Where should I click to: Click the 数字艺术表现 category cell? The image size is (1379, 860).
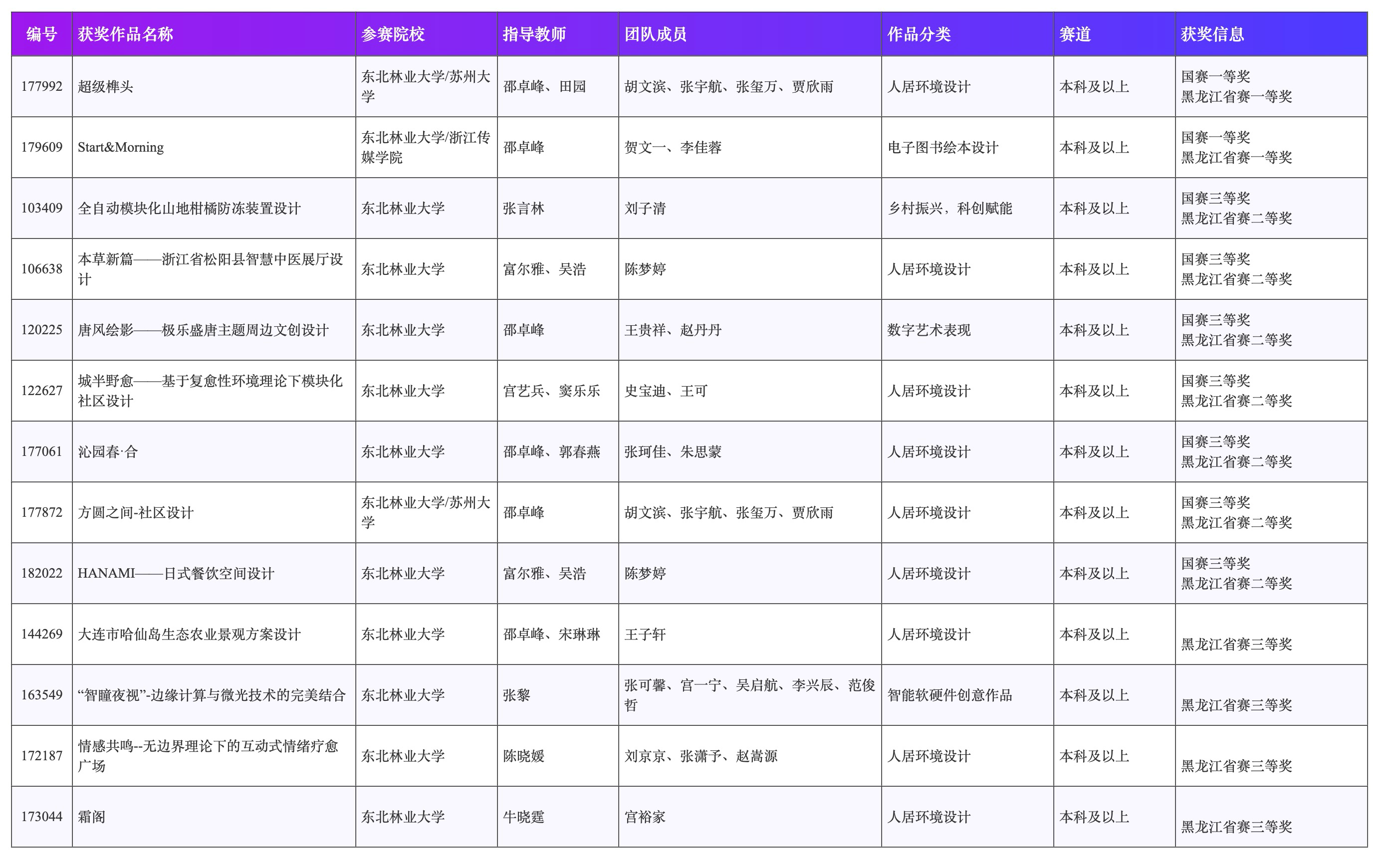[928, 330]
